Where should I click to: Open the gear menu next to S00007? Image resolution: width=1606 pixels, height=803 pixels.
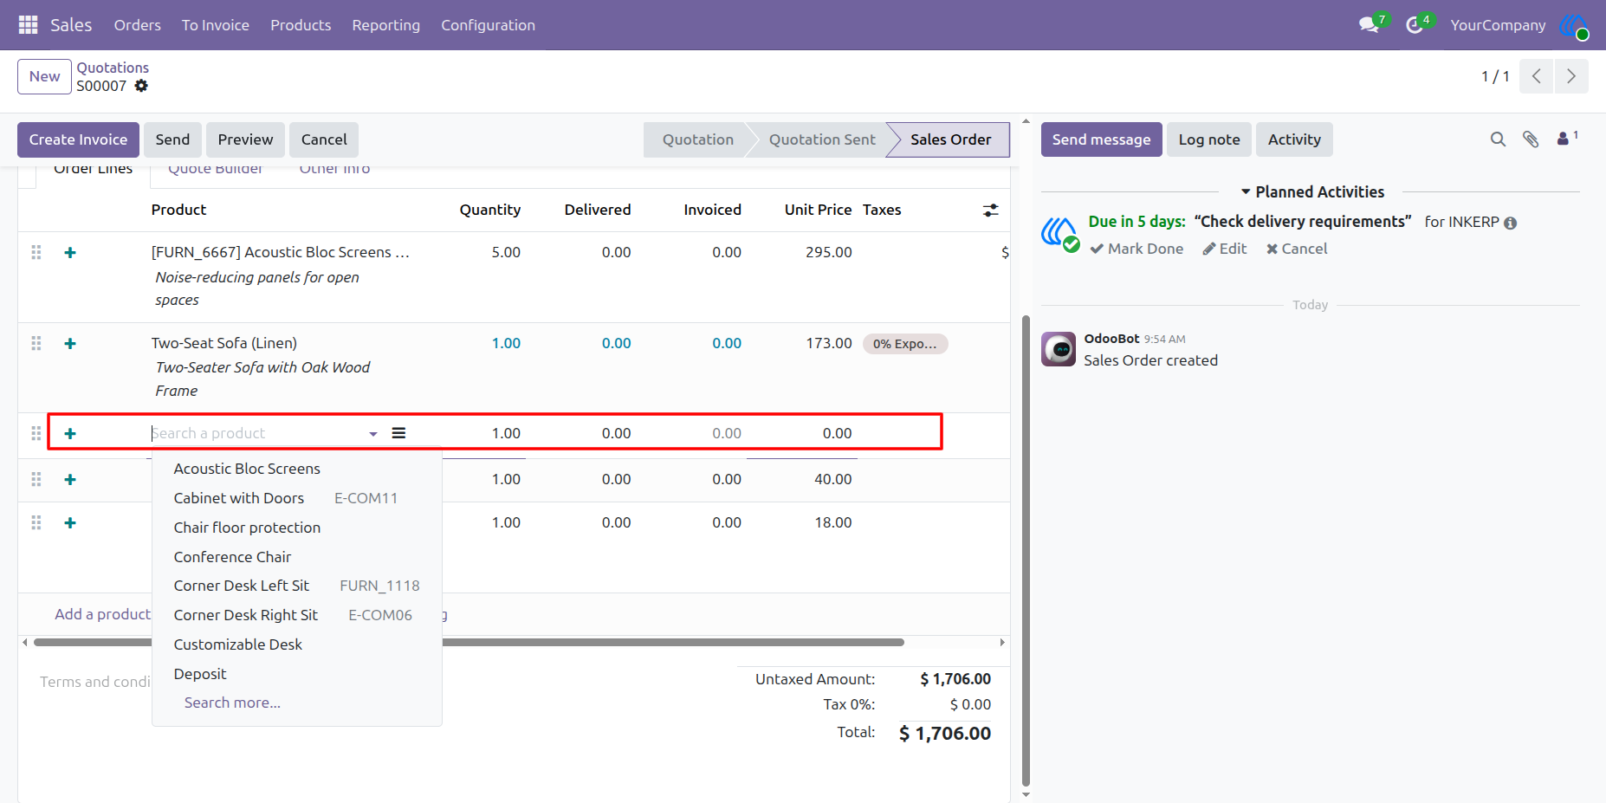pos(141,86)
